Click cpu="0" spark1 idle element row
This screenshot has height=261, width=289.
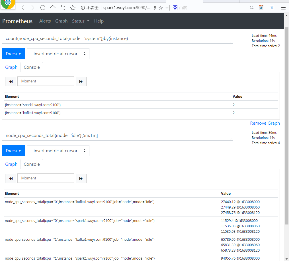point(141,226)
